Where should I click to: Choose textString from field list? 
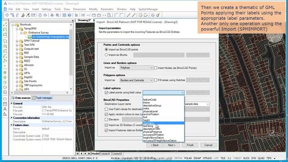tap(148, 126)
